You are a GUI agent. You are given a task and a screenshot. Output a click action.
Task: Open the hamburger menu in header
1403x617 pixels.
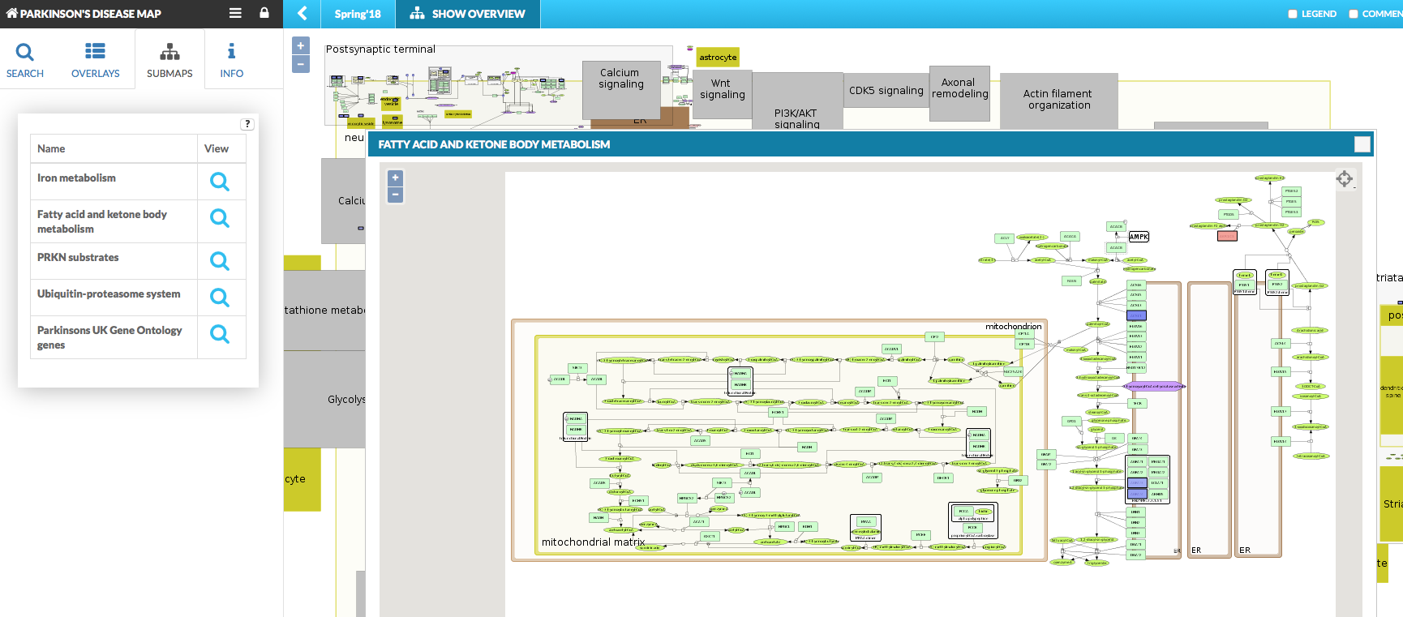[235, 13]
